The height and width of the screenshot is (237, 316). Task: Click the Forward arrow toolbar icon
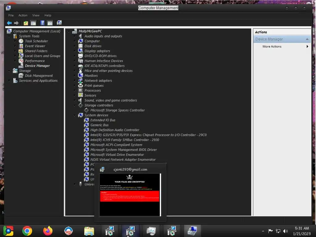tap(16, 23)
